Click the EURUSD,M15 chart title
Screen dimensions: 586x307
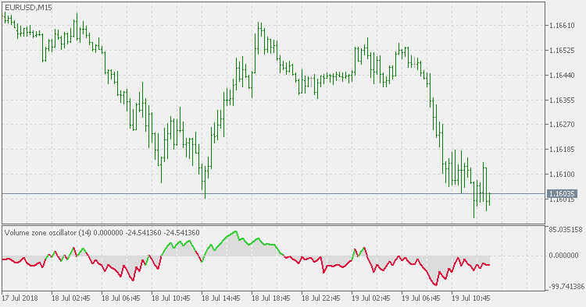(28, 8)
